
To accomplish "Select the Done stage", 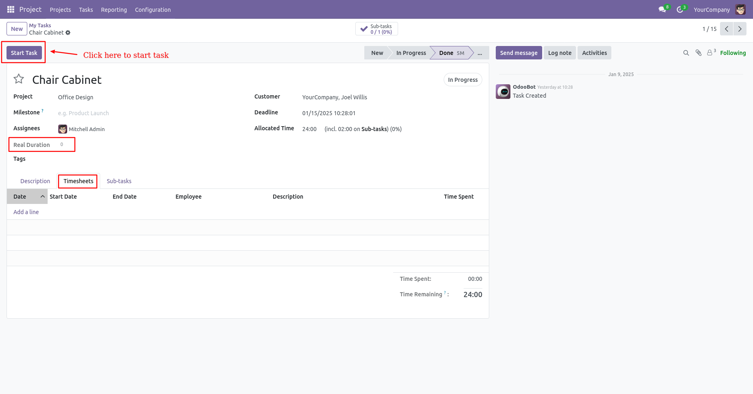I will point(452,53).
